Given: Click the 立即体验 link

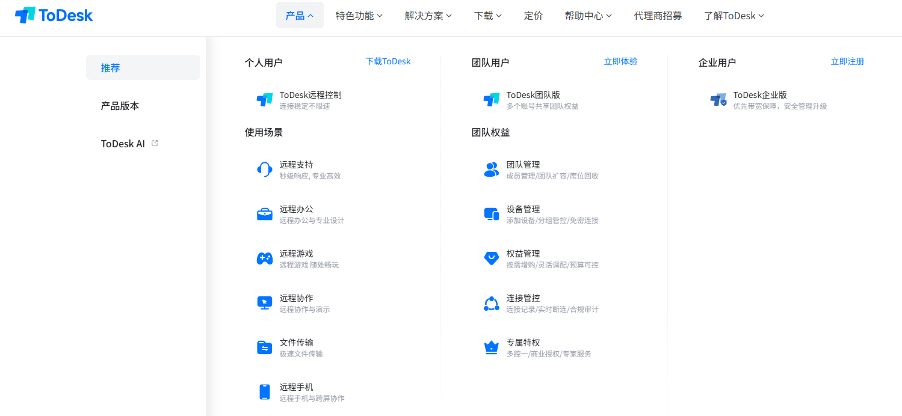Looking at the screenshot, I should [621, 61].
